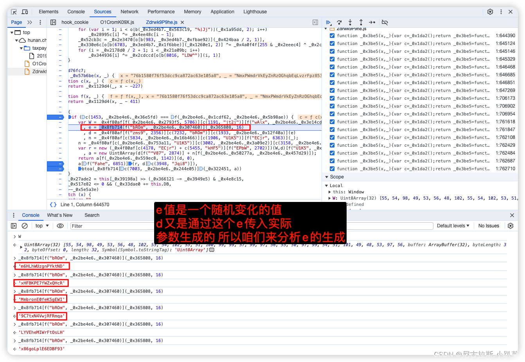Toggle the device toolbar

(25, 12)
